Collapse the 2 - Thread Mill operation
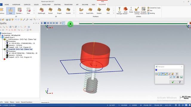Screen dimensions: 191x107 click(x=3, y=49)
